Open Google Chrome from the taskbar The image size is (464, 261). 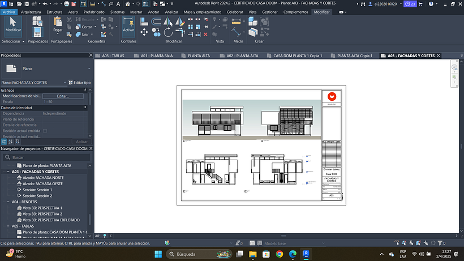(x=280, y=254)
